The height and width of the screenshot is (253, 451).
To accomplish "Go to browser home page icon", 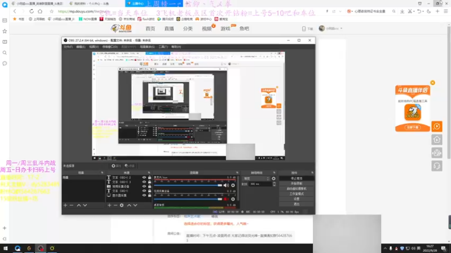I will (x=40, y=11).
